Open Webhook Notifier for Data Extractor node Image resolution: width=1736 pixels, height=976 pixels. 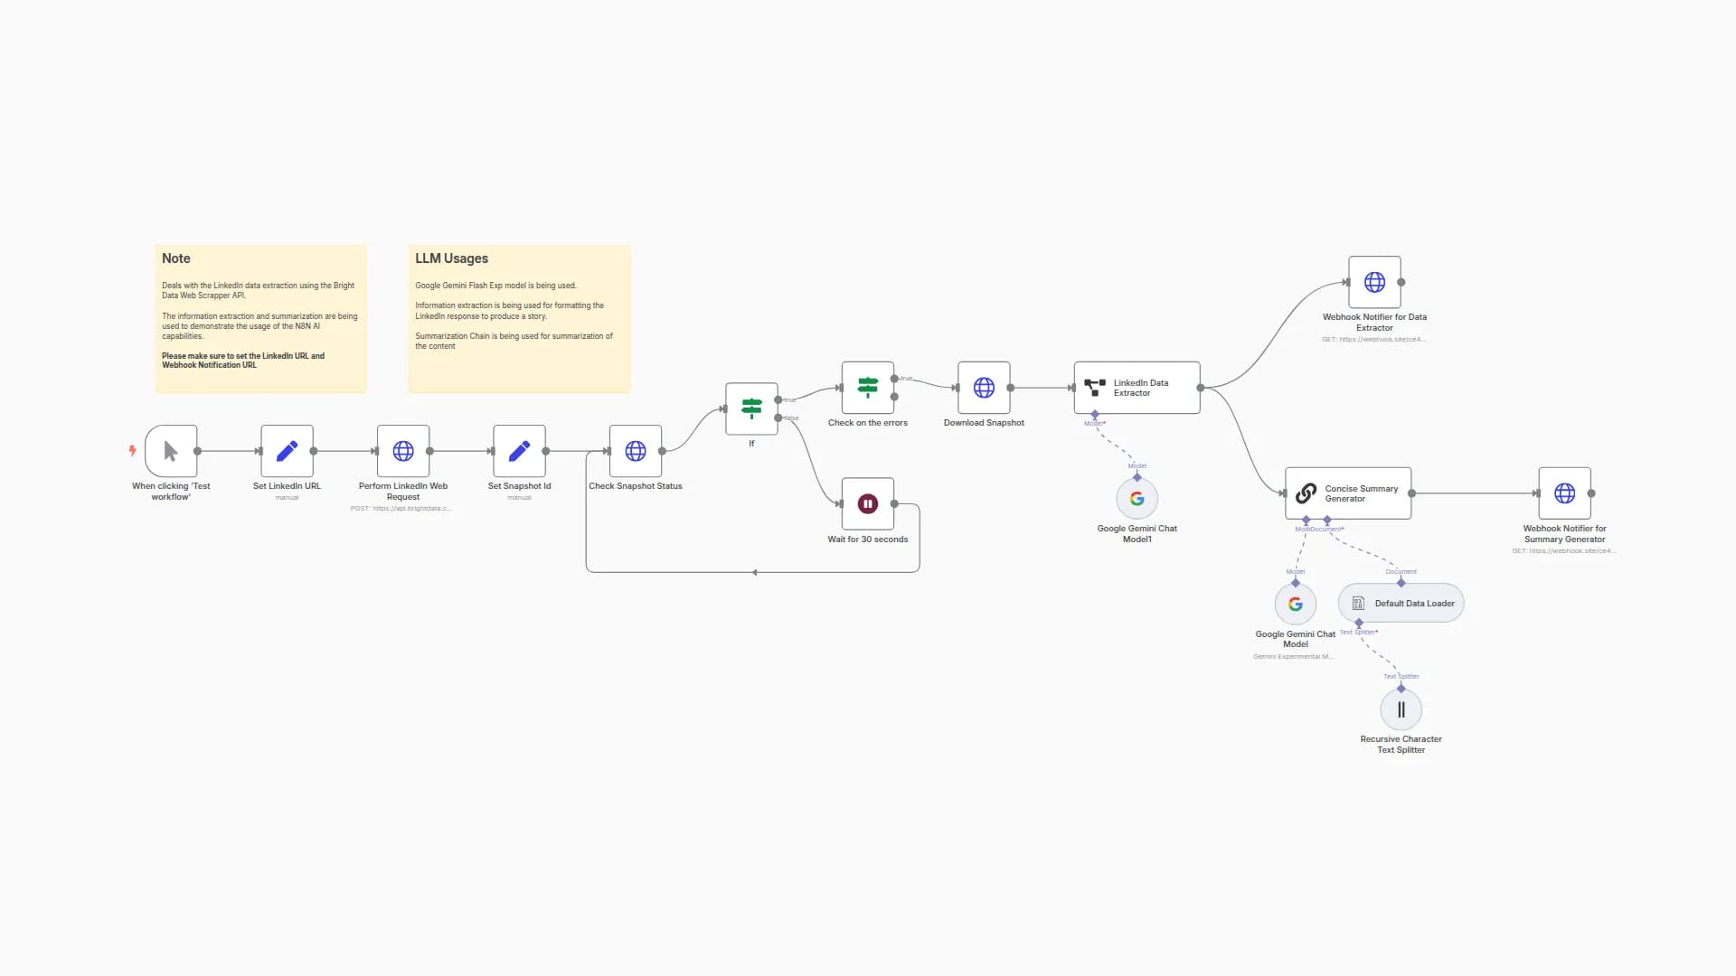[1374, 282]
